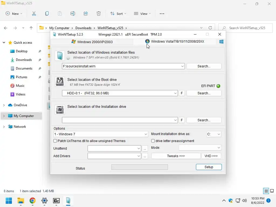Launch Google Chrome from the taskbar
Screen dimensions: 276x207
coord(32,201)
